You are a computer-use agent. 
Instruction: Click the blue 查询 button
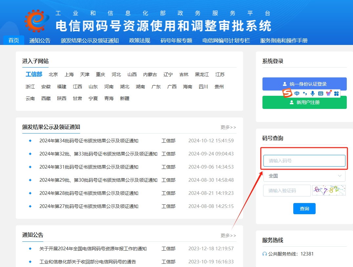304,209
